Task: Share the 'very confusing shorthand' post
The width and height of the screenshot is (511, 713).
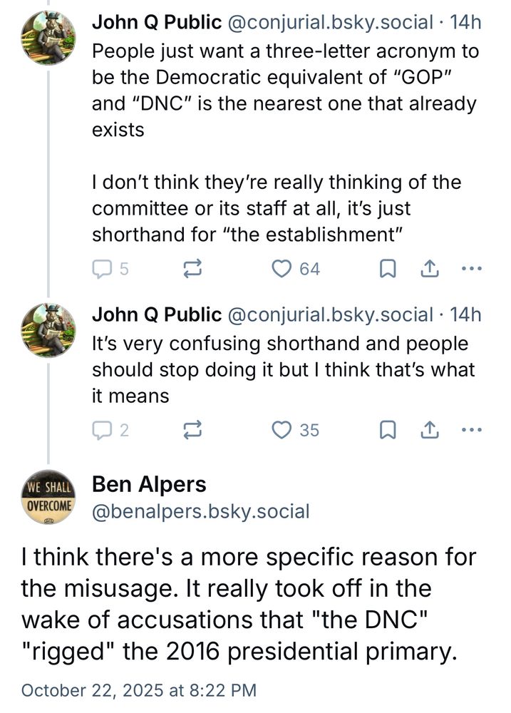Action: tap(430, 430)
